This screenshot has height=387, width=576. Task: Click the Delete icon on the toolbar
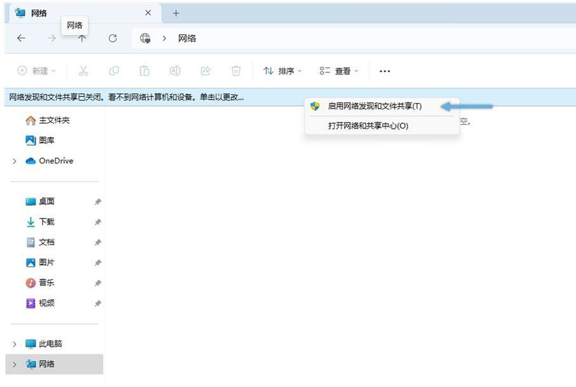[x=235, y=71]
